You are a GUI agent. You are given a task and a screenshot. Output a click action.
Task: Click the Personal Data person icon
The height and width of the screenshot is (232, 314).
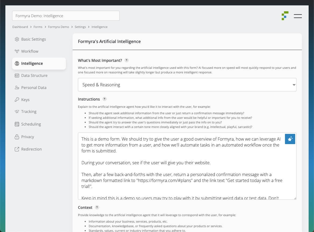(17, 88)
